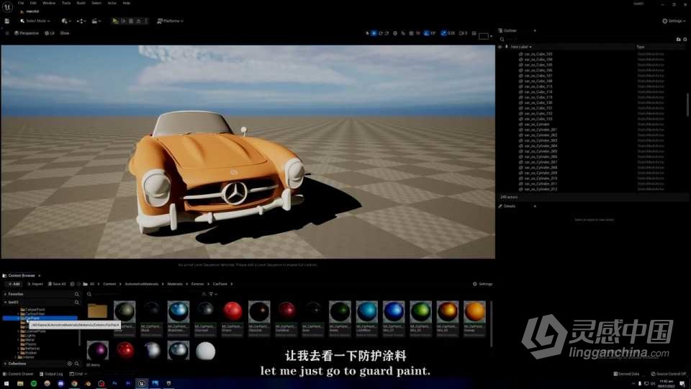Expand the LicensePlate folder arrow
This screenshot has height=389, width=691.
pyautogui.click(x=18, y=331)
